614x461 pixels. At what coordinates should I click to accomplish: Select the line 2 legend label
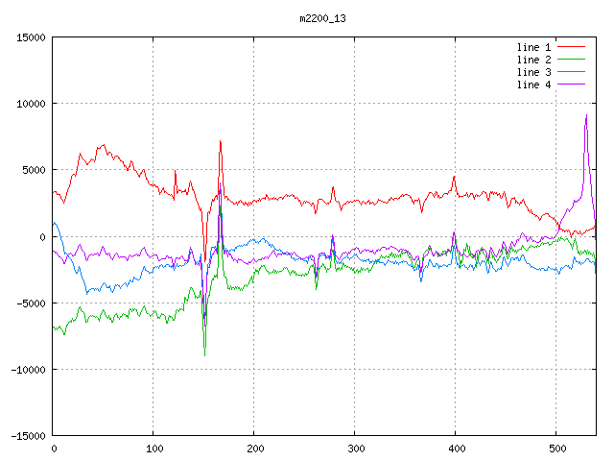click(x=533, y=60)
